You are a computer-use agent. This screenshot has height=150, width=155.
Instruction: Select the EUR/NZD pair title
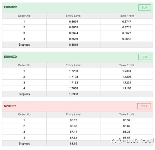10,57
